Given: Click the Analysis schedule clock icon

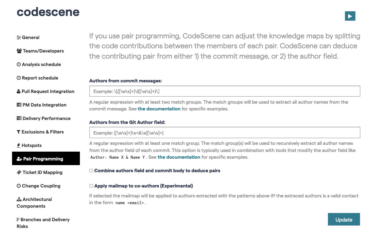Looking at the screenshot, I should (x=18, y=64).
